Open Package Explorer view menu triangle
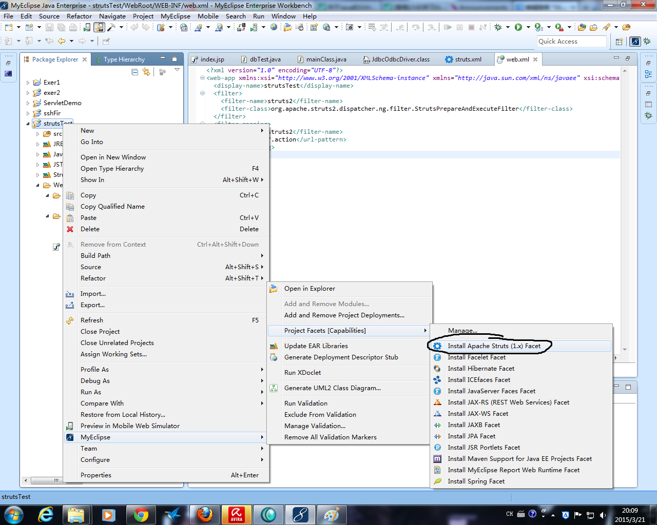This screenshot has width=657, height=525. point(177,70)
